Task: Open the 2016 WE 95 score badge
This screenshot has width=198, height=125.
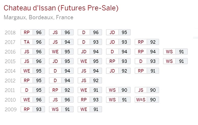Action: click(x=61, y=52)
